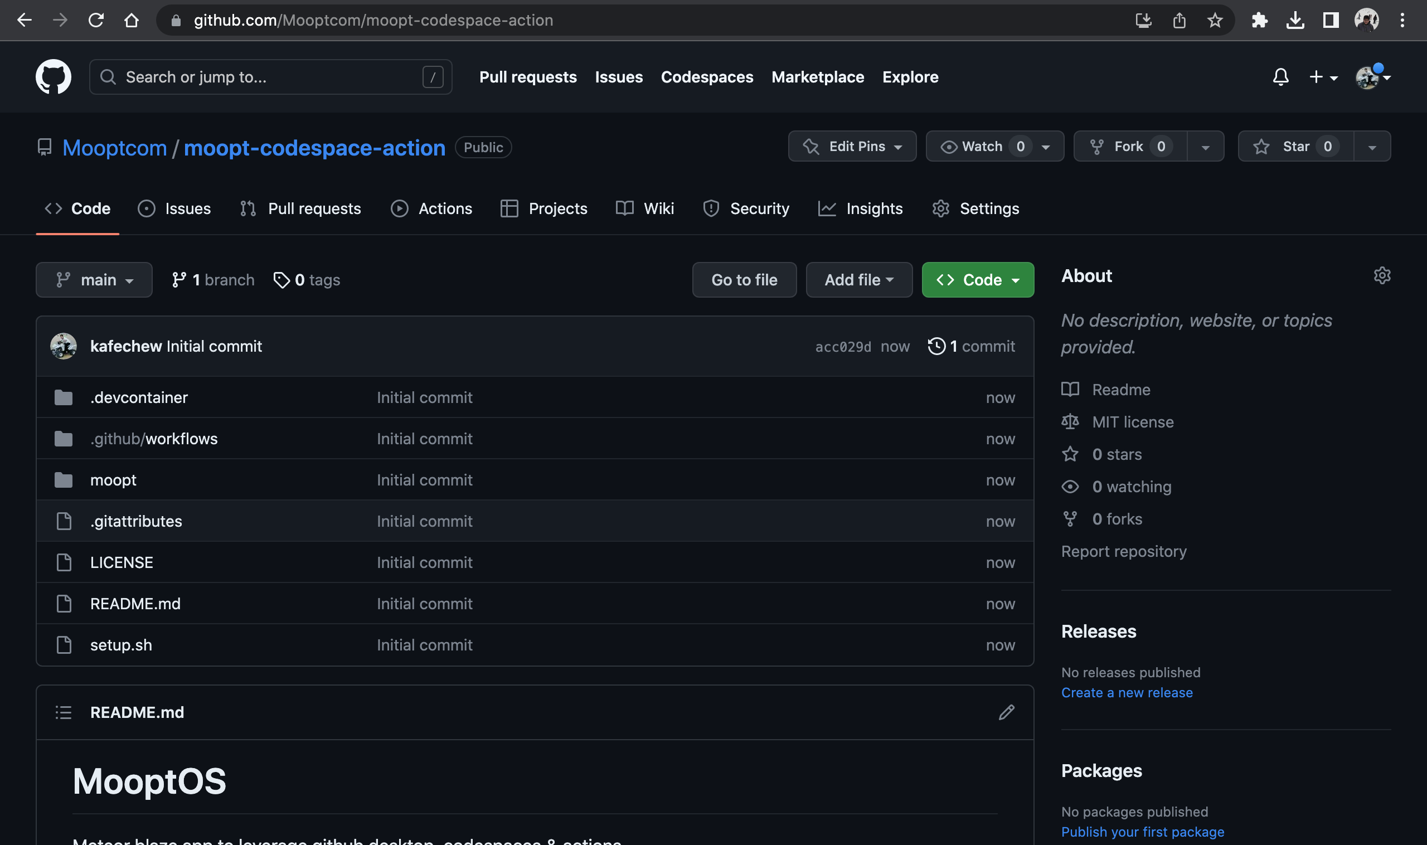Open the Marketplace menu item
This screenshot has height=845, width=1427.
(818, 77)
